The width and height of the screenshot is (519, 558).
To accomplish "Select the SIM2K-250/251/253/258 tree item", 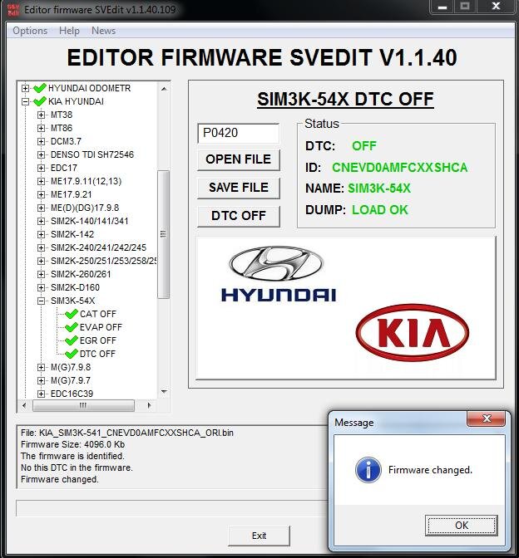I will 104,261.
